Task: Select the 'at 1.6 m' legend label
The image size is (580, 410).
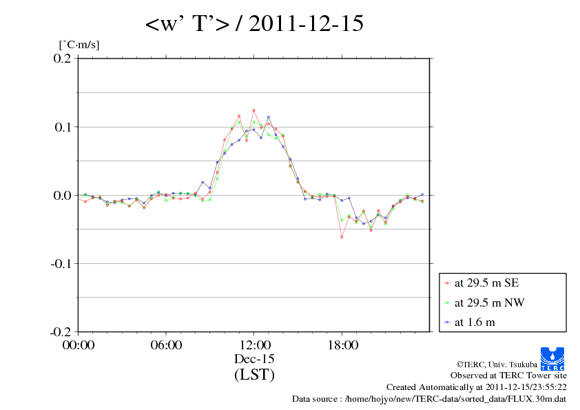Action: [475, 322]
